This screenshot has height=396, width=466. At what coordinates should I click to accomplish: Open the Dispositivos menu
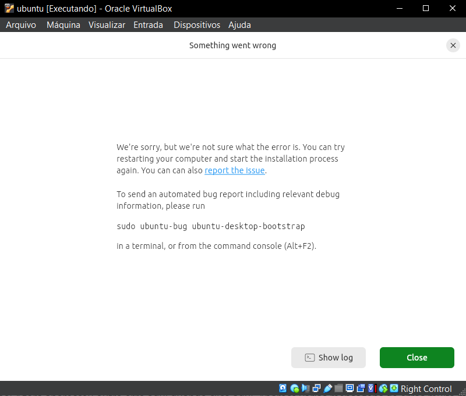[197, 25]
